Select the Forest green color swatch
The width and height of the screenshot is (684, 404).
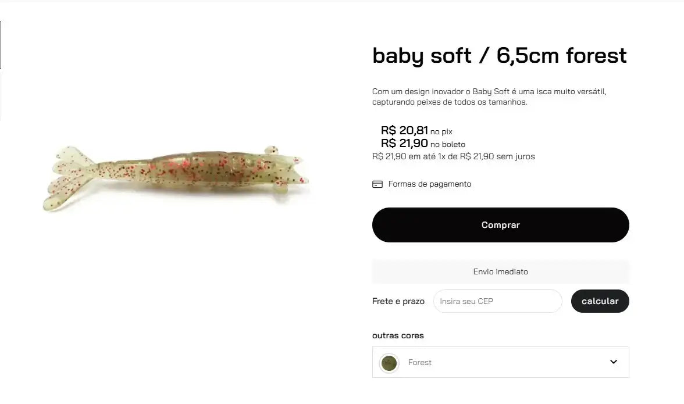(x=389, y=363)
